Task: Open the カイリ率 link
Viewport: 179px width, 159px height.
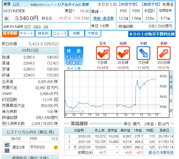Action: point(74,68)
